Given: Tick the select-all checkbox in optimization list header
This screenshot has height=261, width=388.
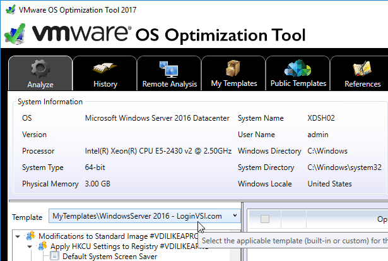Looking at the screenshot, I should (x=265, y=219).
